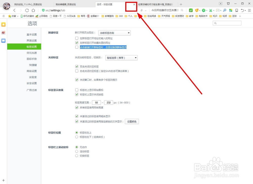The height and width of the screenshot is (184, 253).
Task: Open the 当前标签右侧 dropdown
Action: 114,33
